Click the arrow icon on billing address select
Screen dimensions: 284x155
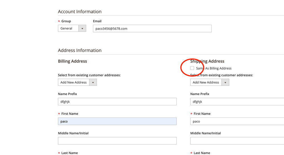93,82
